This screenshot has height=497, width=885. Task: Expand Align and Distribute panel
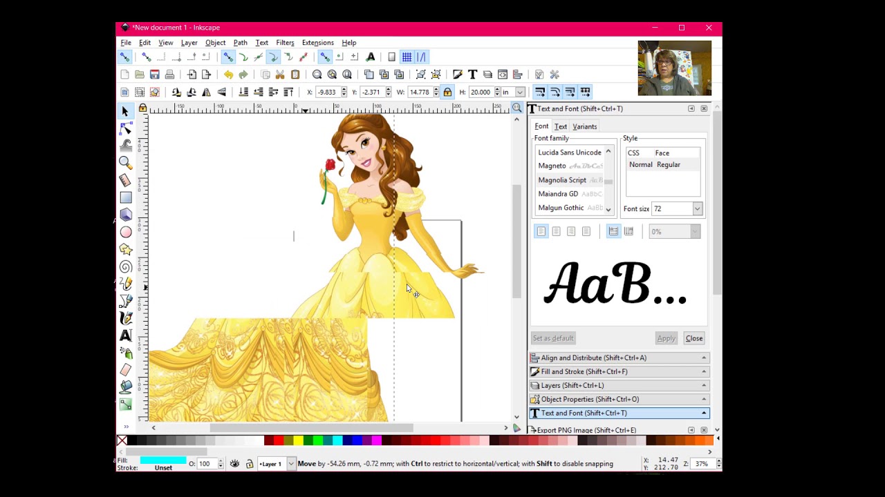pyautogui.click(x=619, y=358)
